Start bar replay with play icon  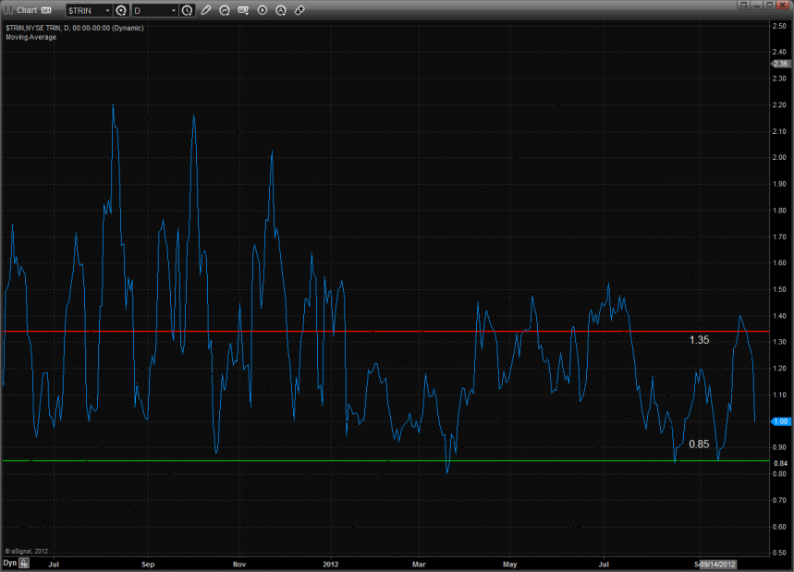click(263, 10)
